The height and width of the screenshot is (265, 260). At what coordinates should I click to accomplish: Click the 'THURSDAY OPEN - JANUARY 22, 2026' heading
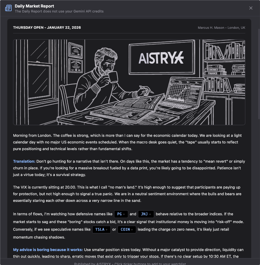47,27
